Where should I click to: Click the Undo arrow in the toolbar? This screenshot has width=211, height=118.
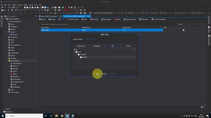tap(3, 8)
